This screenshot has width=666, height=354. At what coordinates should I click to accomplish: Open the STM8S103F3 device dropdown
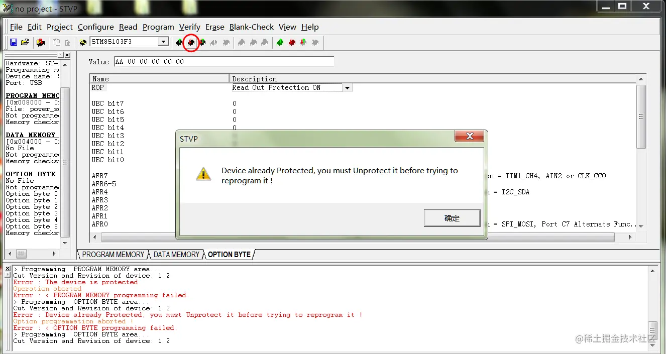point(163,42)
